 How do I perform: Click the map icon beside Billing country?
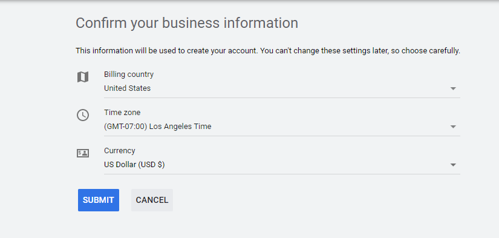click(83, 77)
